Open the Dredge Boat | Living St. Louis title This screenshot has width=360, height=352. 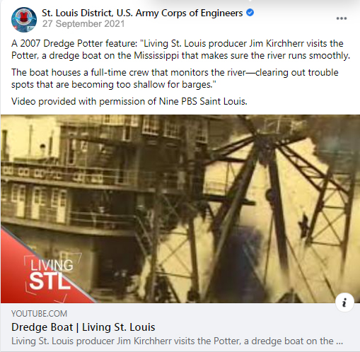(x=83, y=327)
